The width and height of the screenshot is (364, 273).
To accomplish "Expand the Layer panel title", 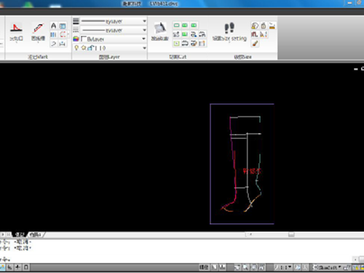I will [109, 57].
